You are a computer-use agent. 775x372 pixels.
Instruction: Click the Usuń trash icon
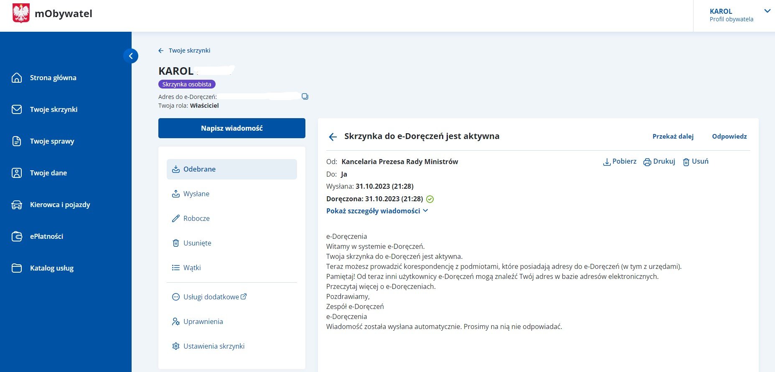(x=686, y=162)
